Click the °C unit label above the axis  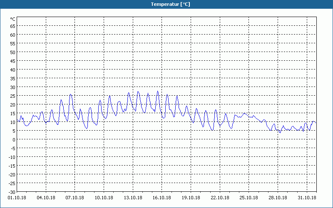pos(12,19)
